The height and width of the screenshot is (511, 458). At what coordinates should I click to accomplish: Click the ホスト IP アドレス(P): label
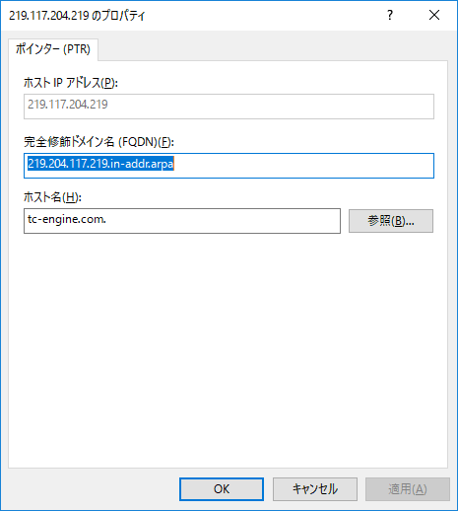coord(71,83)
